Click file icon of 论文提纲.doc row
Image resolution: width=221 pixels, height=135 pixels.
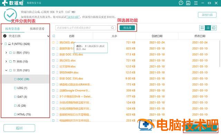pos(57,66)
